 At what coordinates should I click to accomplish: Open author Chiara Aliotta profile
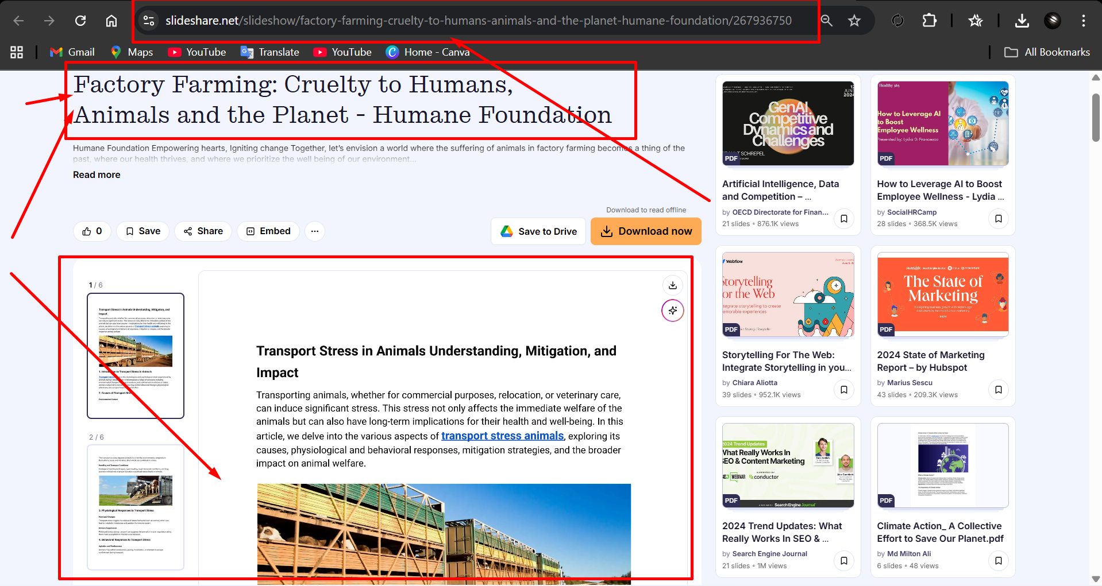[x=755, y=383]
